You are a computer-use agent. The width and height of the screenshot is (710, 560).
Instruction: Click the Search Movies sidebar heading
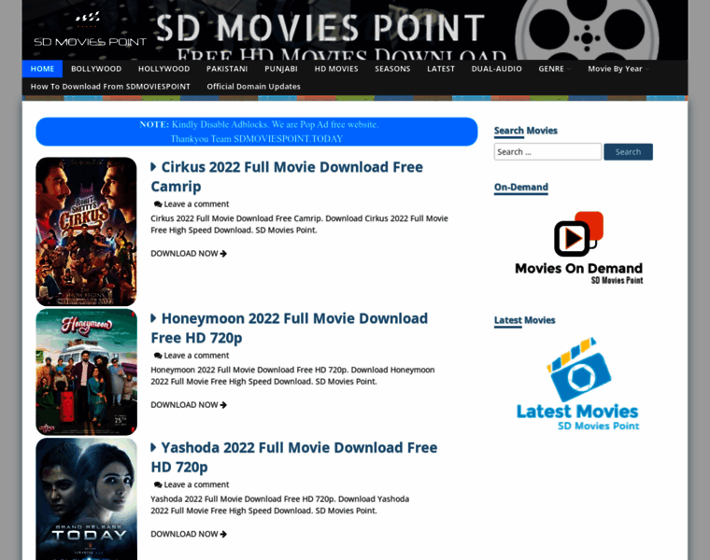(526, 131)
